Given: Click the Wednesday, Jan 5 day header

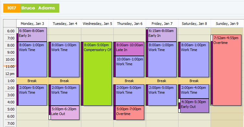Looking at the screenshot, I should (x=98, y=24).
